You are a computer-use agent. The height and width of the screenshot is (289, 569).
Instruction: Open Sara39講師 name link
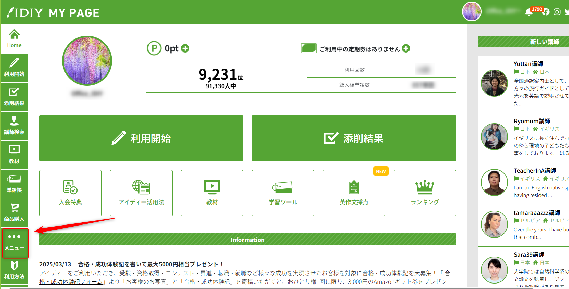click(x=529, y=255)
